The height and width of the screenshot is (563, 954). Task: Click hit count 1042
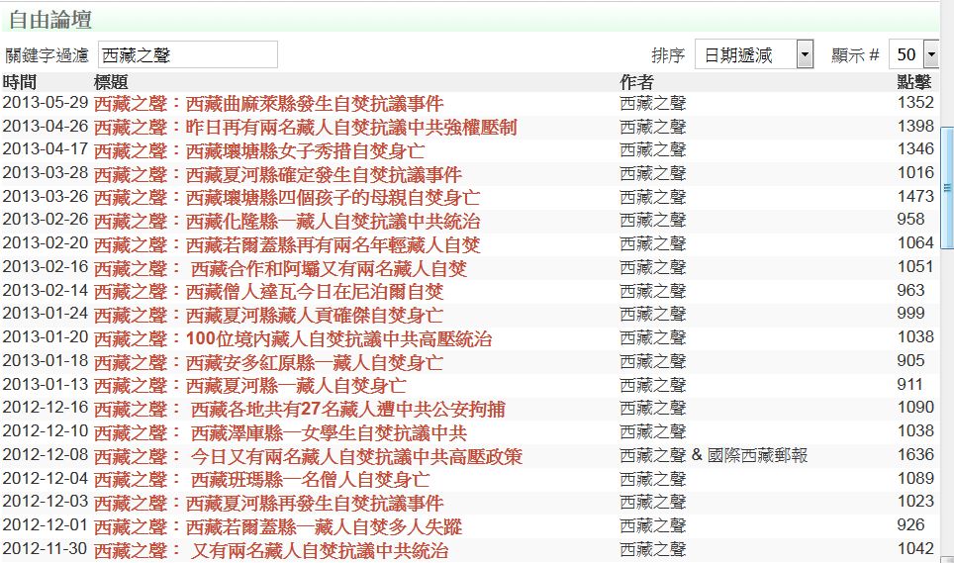click(915, 549)
